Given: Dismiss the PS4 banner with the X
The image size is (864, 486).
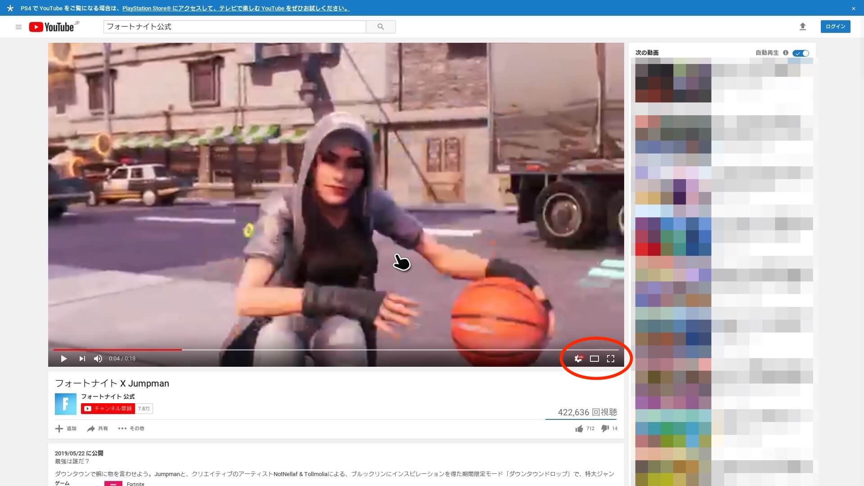Looking at the screenshot, I should coord(853,8).
